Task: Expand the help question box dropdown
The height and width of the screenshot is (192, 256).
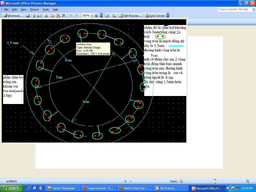Action: (x=253, y=9)
